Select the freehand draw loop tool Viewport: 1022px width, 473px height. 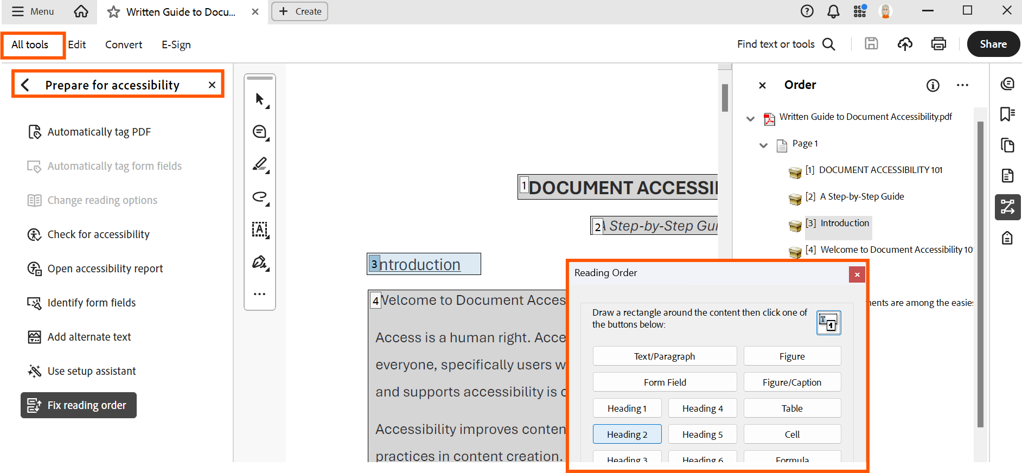click(x=260, y=197)
